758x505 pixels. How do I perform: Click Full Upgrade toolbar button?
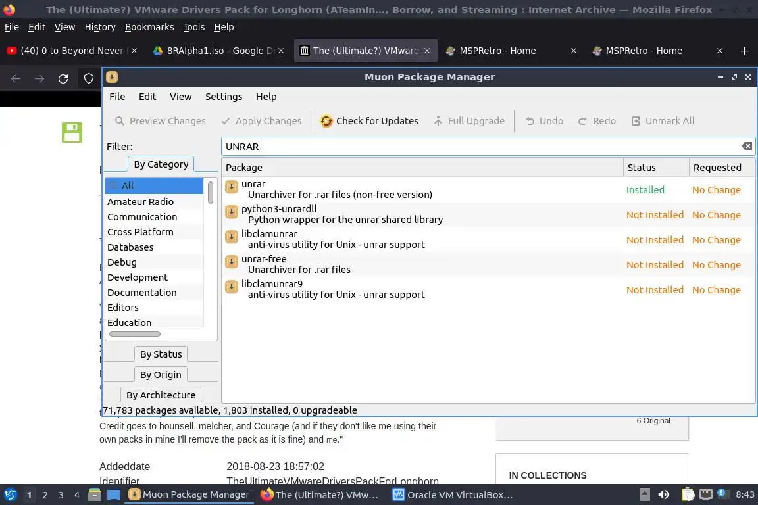[x=468, y=121]
